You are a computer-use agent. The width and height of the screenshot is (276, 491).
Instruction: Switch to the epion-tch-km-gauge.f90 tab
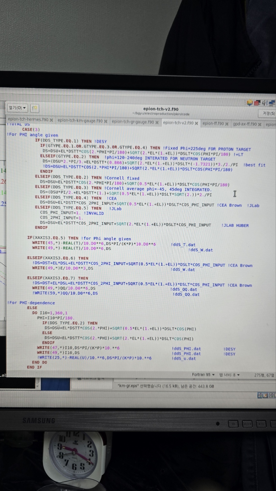80,121
